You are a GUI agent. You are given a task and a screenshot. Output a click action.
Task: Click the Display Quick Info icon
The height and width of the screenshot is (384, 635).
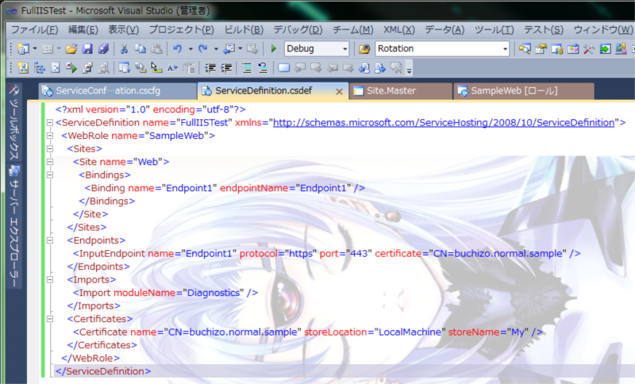coord(156,68)
